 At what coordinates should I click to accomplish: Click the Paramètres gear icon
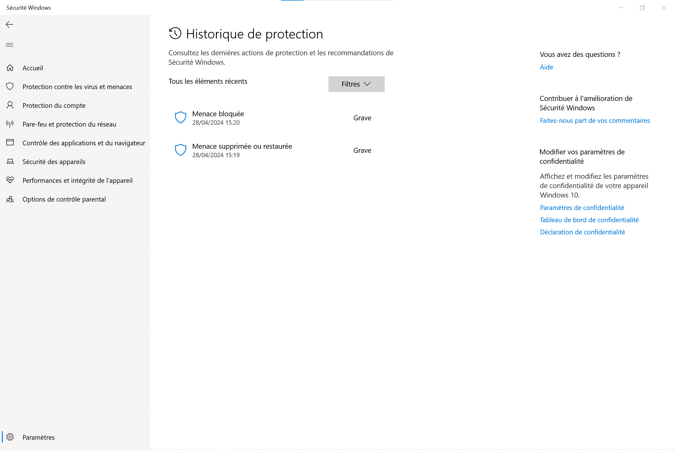pyautogui.click(x=10, y=437)
